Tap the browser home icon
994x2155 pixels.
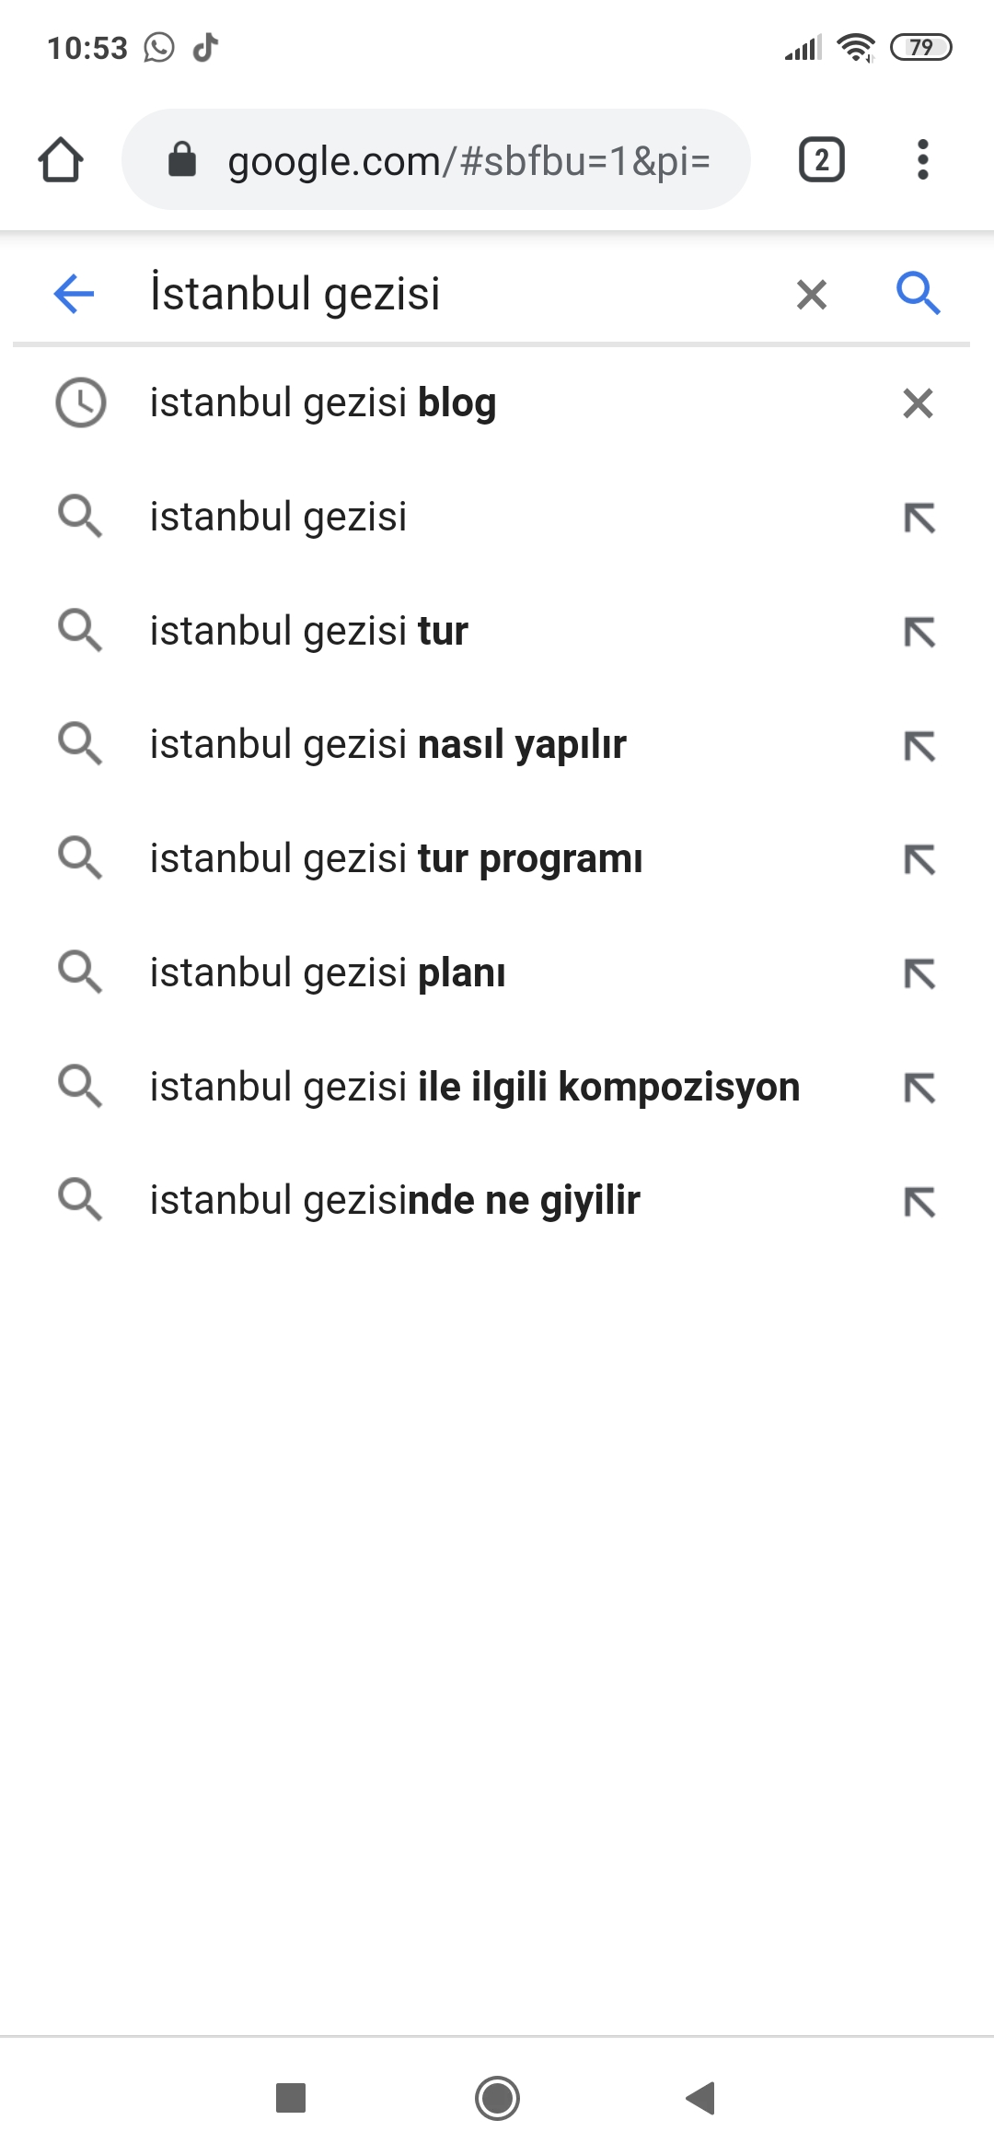(61, 160)
